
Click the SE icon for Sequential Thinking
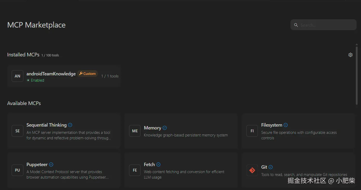17,131
